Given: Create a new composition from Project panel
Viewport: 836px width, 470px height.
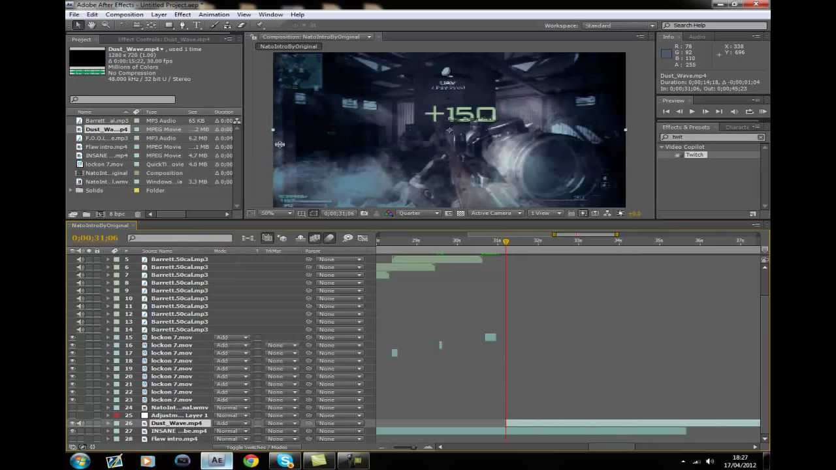Looking at the screenshot, I should [101, 214].
